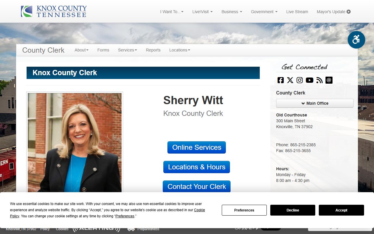Expand the I Want To... menu
374x234 pixels.
tap(172, 12)
